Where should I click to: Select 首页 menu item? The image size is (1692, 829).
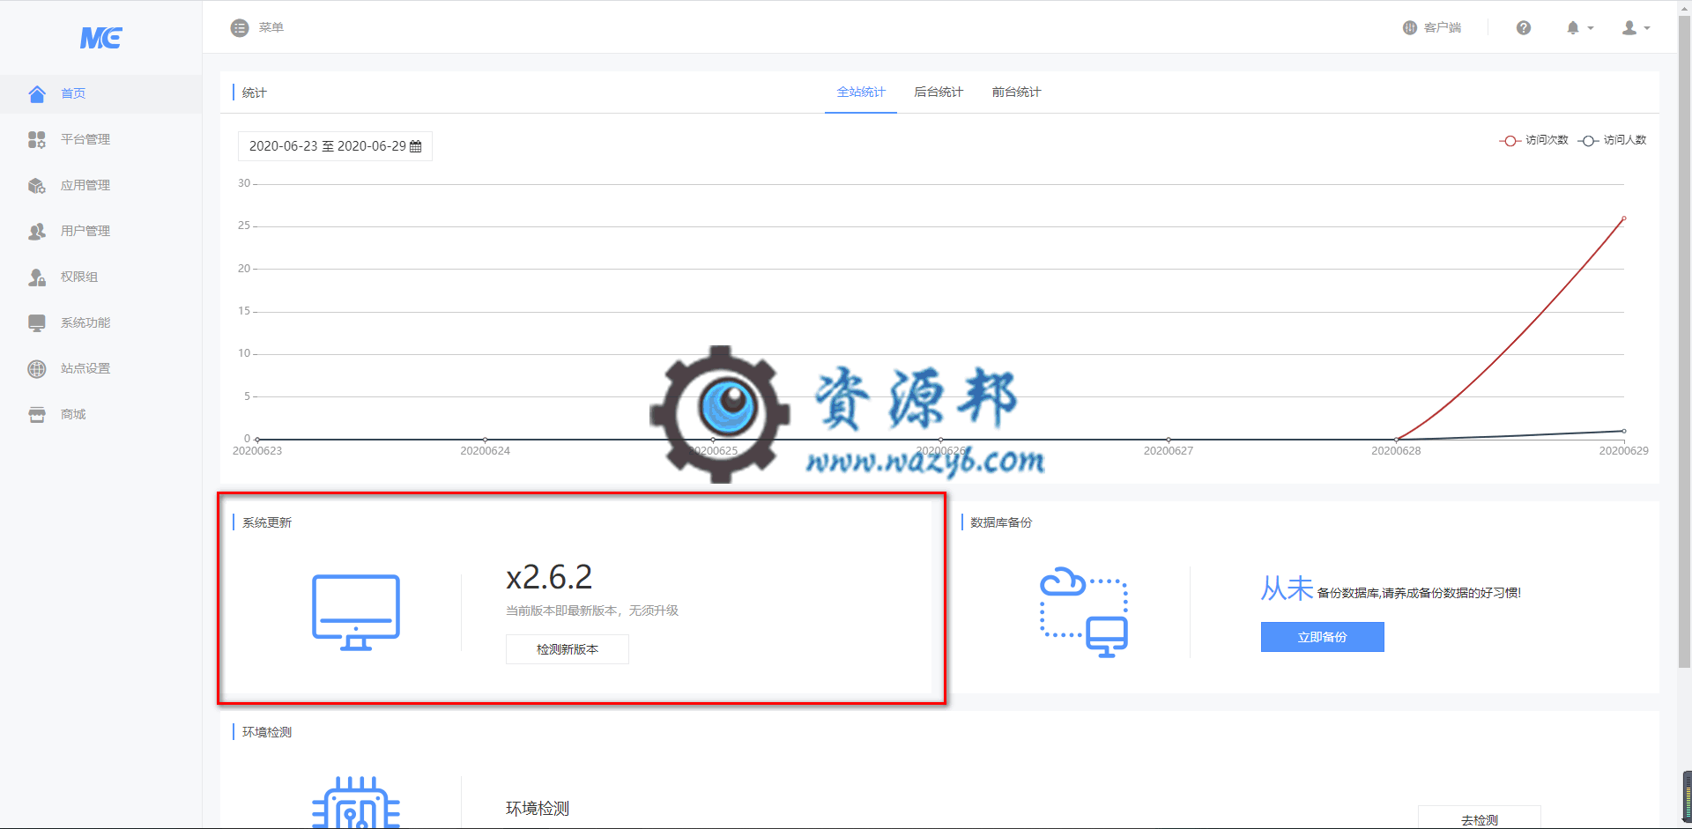coord(101,93)
